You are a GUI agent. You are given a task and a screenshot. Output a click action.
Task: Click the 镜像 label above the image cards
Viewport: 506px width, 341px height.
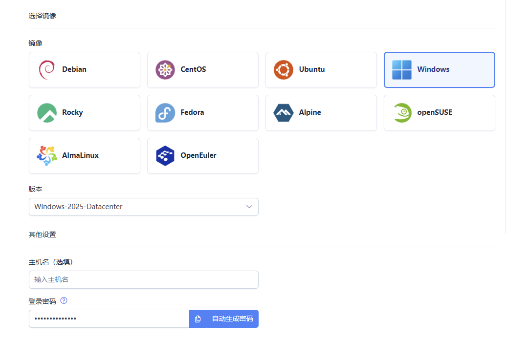coord(36,43)
